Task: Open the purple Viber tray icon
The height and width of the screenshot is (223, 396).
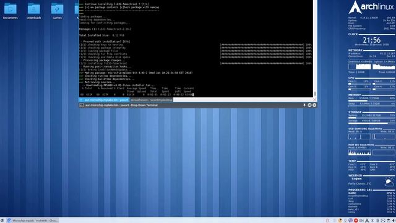Action: point(351,221)
